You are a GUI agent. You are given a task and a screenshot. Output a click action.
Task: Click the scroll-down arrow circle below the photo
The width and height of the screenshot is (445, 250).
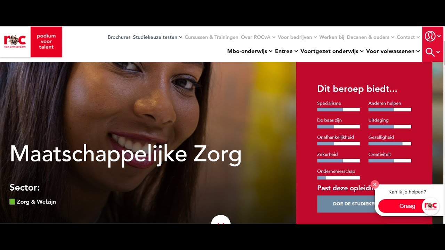click(x=221, y=220)
